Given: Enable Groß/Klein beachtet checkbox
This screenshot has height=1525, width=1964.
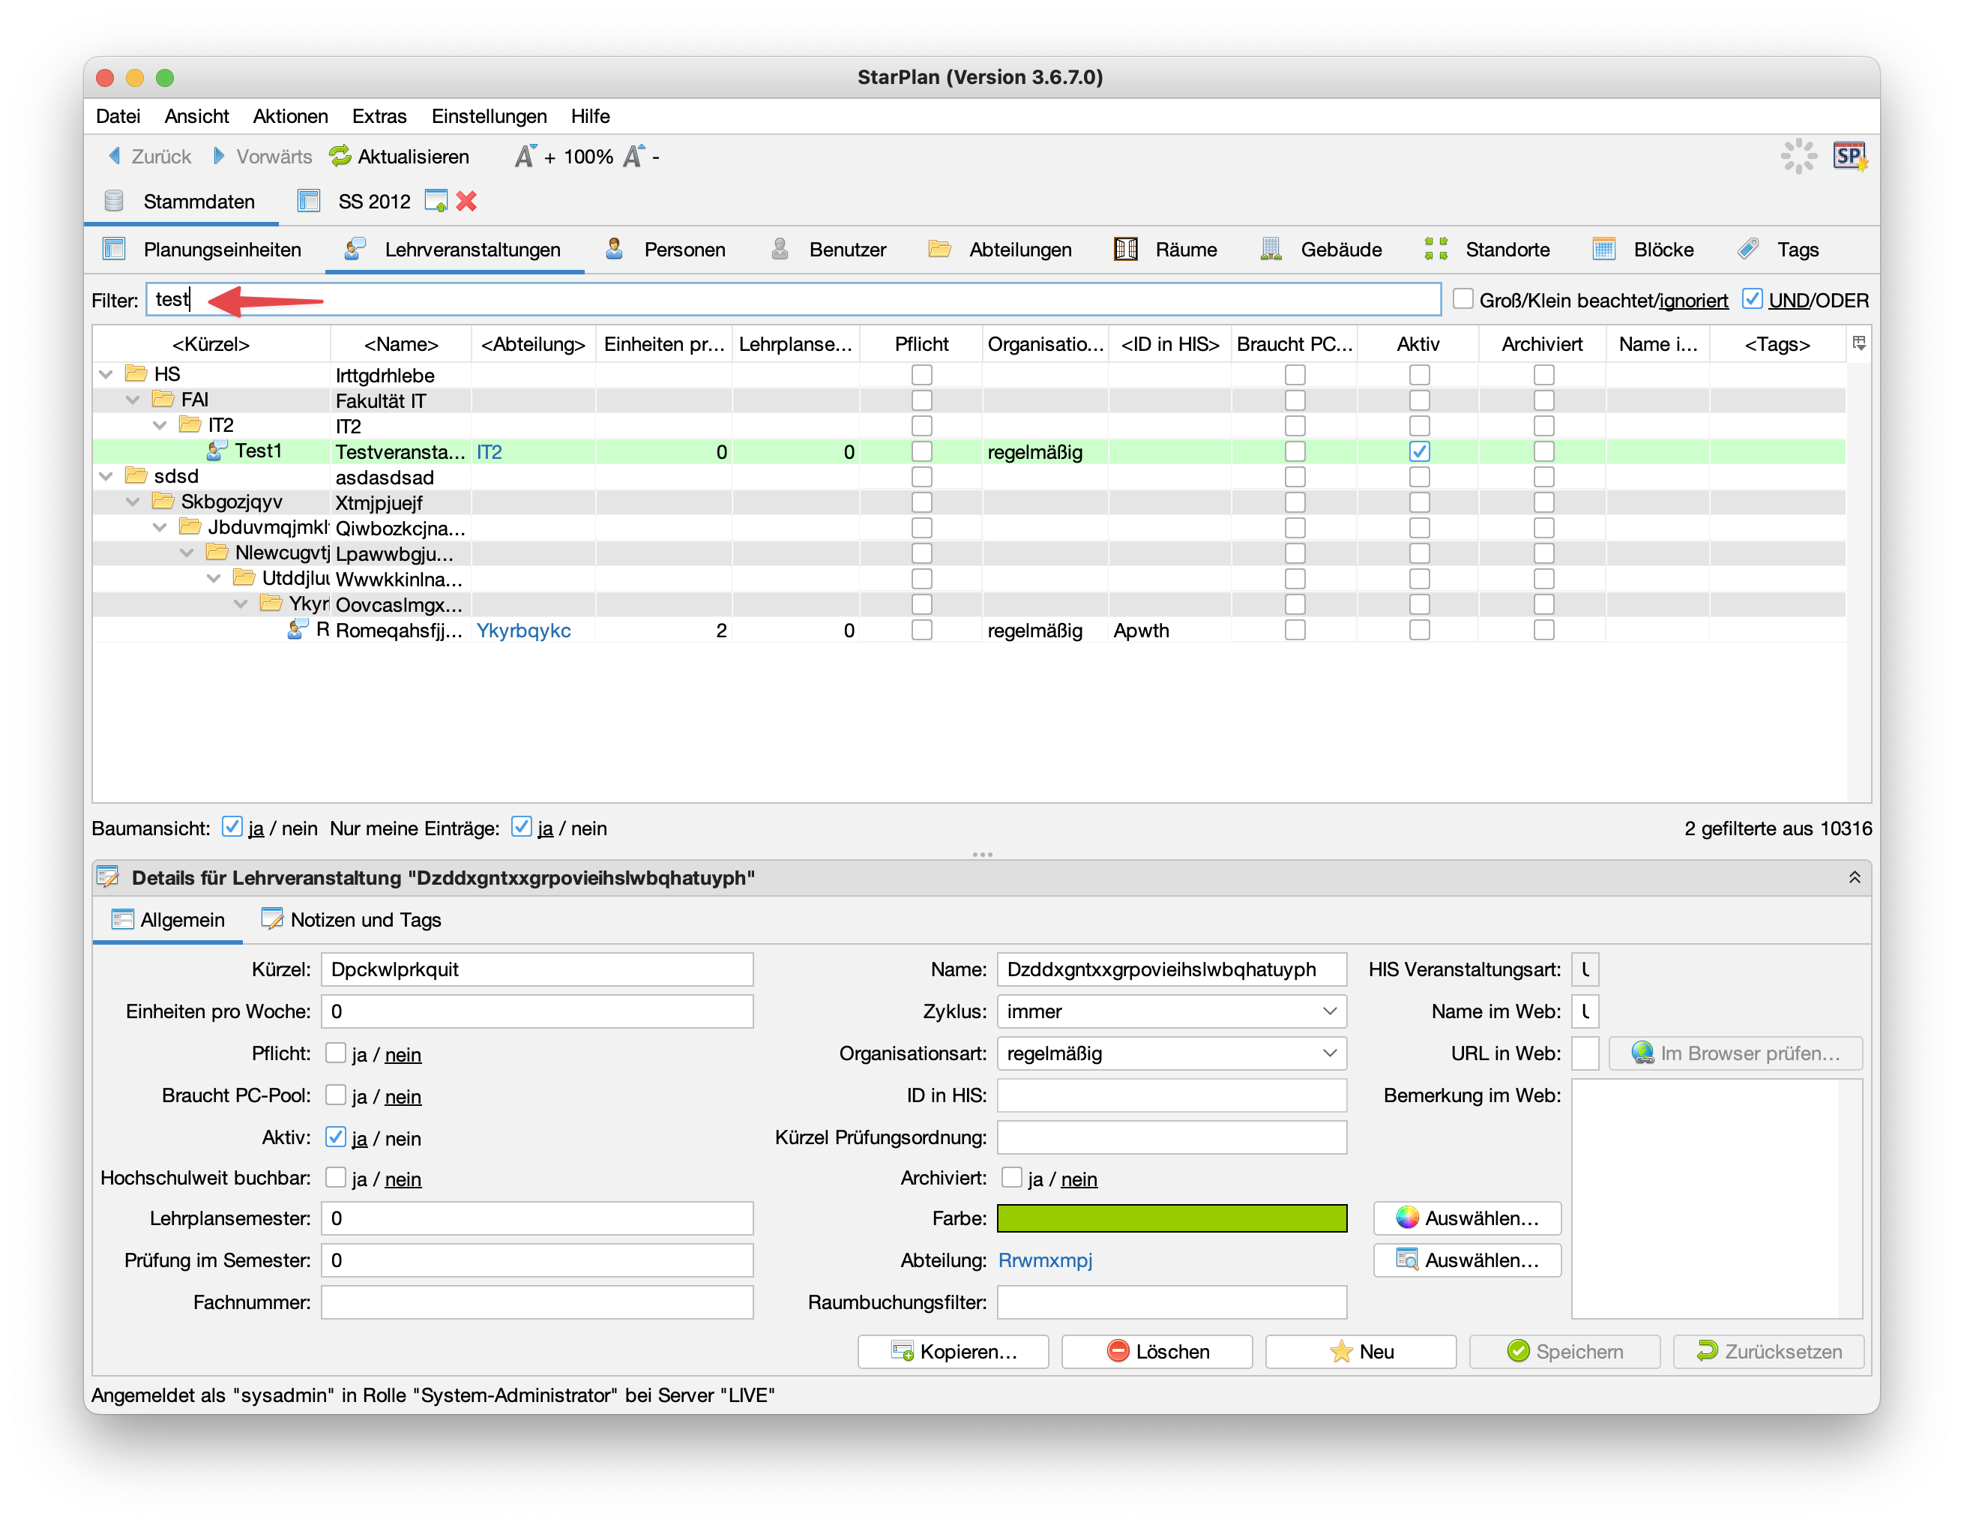Looking at the screenshot, I should [1463, 298].
